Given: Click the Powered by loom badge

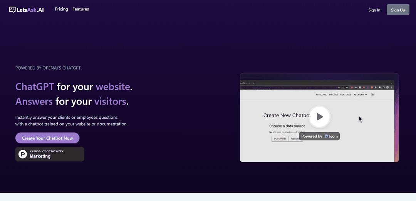Looking at the screenshot, I should 319,136.
